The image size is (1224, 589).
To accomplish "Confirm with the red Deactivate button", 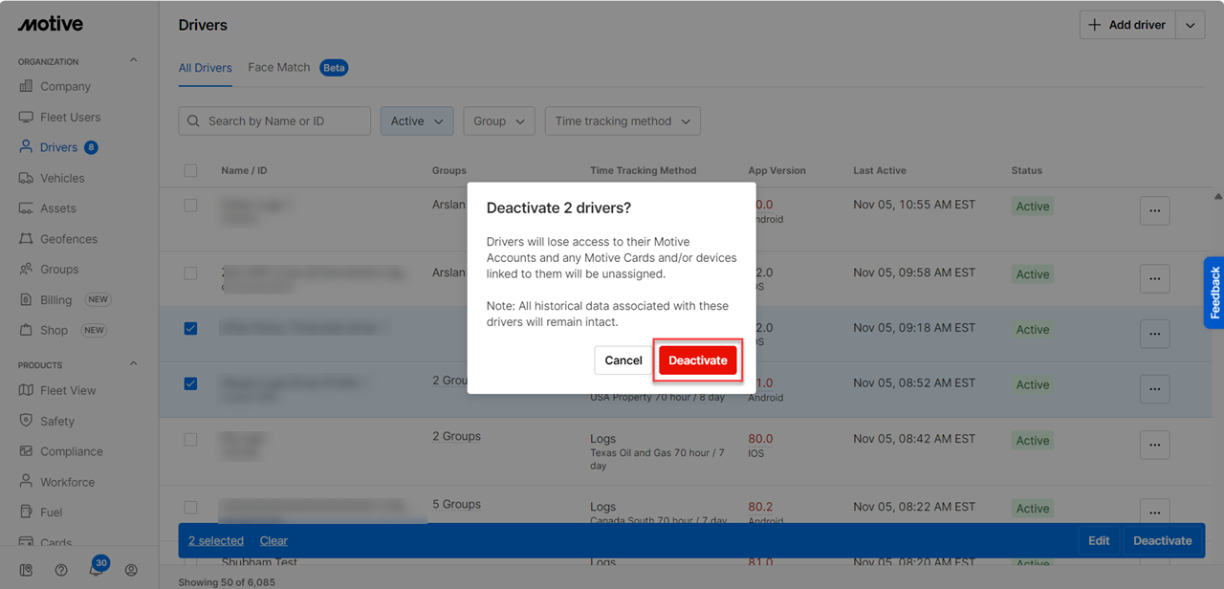I will [x=697, y=360].
